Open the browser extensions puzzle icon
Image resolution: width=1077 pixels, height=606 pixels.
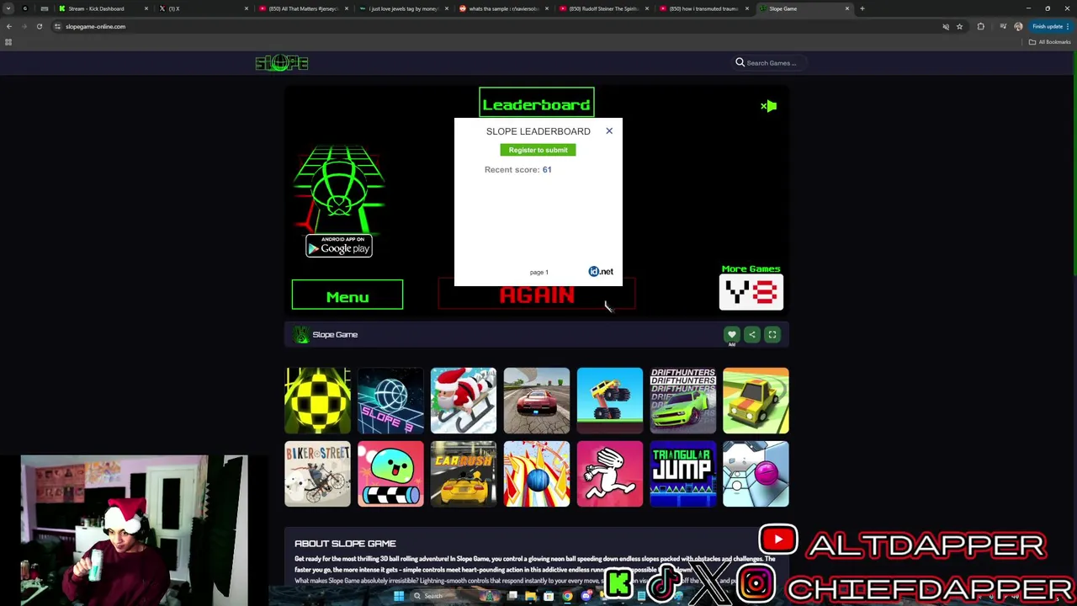point(980,27)
